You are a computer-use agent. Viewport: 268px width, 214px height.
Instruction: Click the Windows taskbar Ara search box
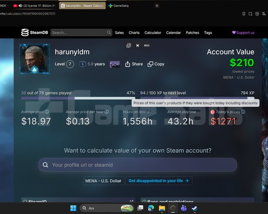[107, 208]
